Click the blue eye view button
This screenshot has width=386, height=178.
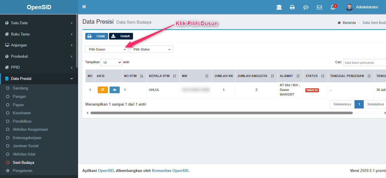point(114,90)
